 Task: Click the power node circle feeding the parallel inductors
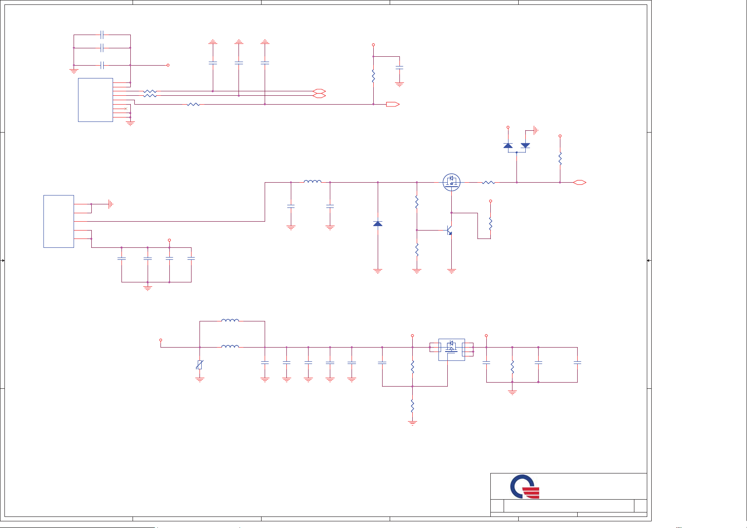coord(160,340)
